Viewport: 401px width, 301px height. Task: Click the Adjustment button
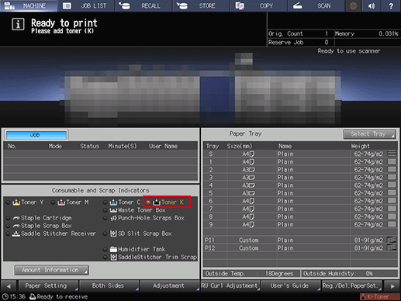coord(169,286)
